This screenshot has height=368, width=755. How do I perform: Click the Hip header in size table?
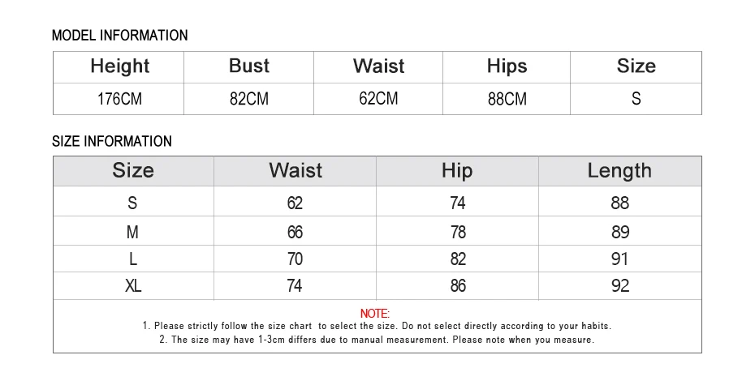pos(457,171)
